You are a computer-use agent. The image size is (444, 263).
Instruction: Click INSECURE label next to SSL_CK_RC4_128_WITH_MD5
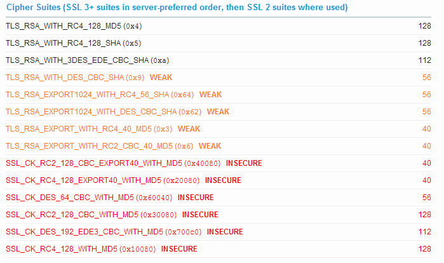click(179, 249)
